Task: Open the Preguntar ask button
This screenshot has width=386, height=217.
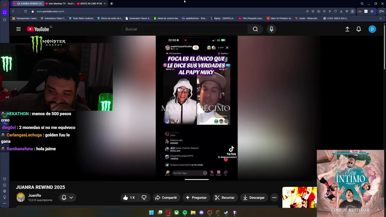Action: click(x=196, y=198)
